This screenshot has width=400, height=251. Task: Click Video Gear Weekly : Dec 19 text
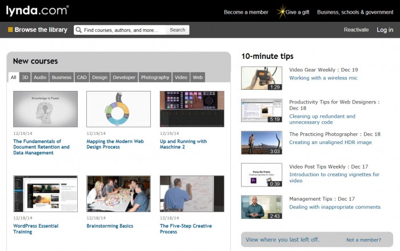(323, 70)
